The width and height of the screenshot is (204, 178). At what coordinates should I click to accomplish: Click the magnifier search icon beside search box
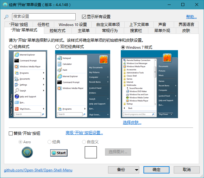pyautogui.click(x=6, y=17)
